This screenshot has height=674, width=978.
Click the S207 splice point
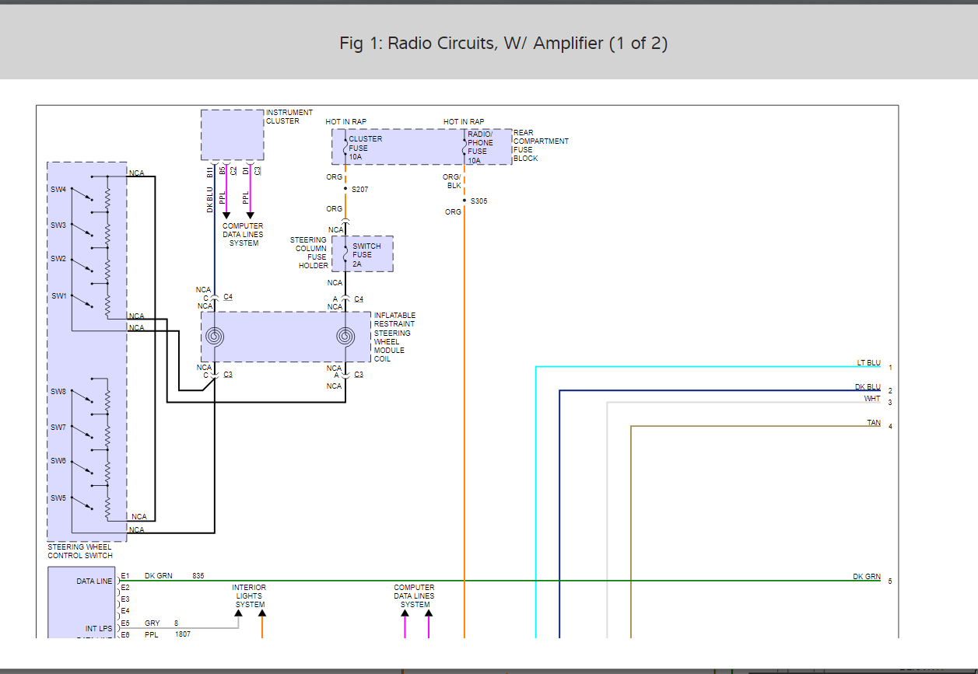tap(345, 190)
